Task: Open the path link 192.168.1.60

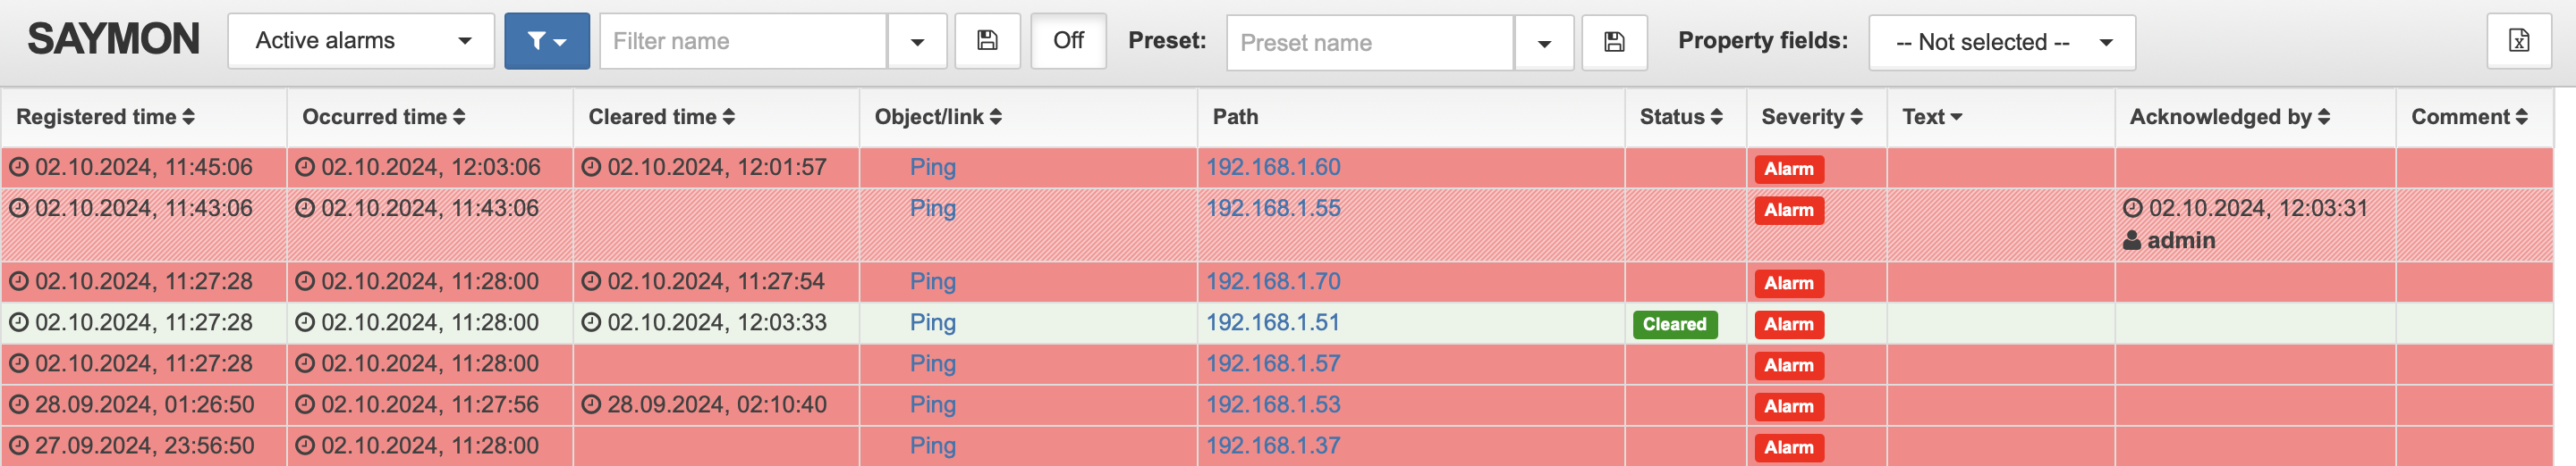Action: pyautogui.click(x=1272, y=168)
